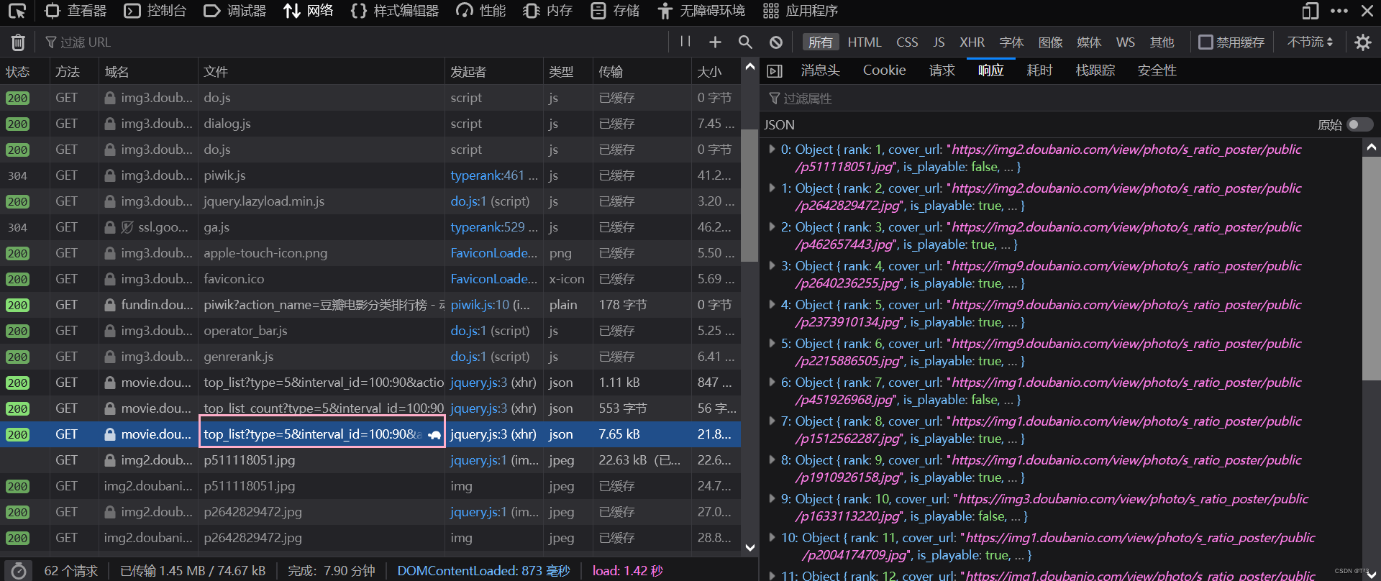Open request blocking icon
The width and height of the screenshot is (1381, 581).
pyautogui.click(x=776, y=42)
